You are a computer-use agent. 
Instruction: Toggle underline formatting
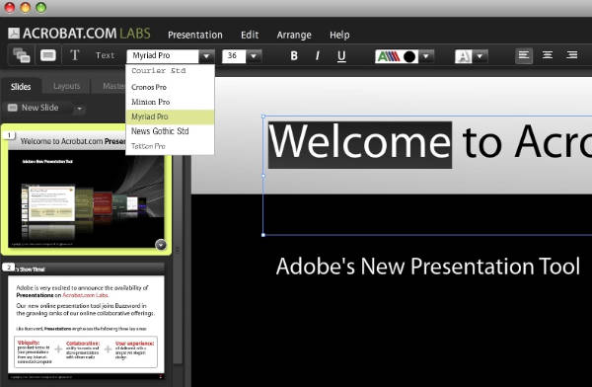point(341,56)
